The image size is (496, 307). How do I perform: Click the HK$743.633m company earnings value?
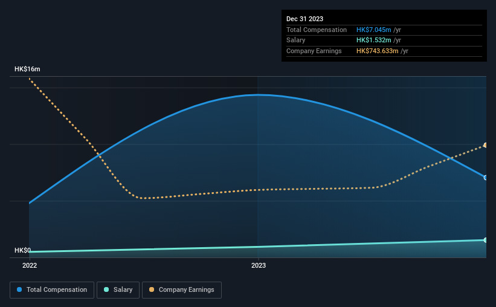coord(377,51)
